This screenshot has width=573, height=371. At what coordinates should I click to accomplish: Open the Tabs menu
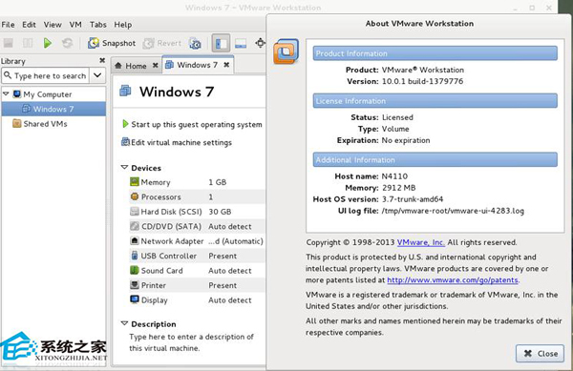click(x=98, y=25)
